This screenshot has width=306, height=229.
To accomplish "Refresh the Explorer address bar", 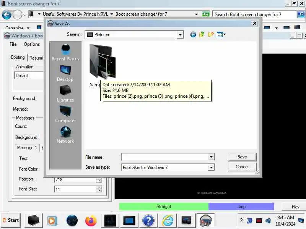I will tap(206, 14).
